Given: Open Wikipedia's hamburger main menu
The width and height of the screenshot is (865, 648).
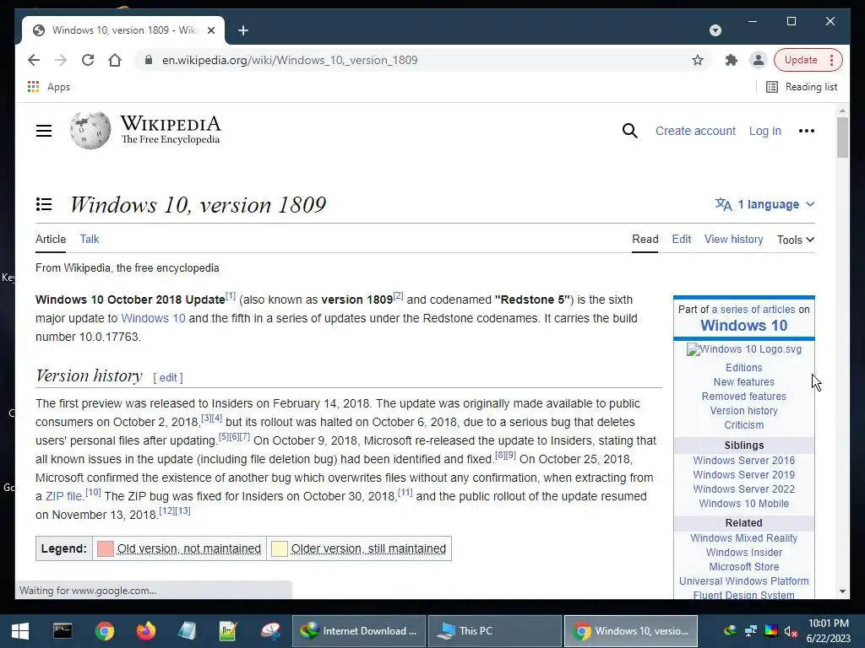Looking at the screenshot, I should [x=44, y=131].
